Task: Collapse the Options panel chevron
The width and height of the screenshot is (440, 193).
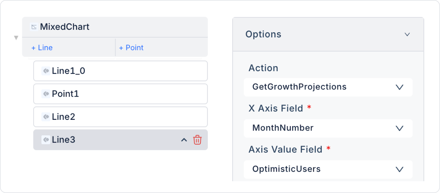Action: (x=407, y=35)
